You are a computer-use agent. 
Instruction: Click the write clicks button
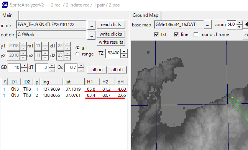coord(111,34)
